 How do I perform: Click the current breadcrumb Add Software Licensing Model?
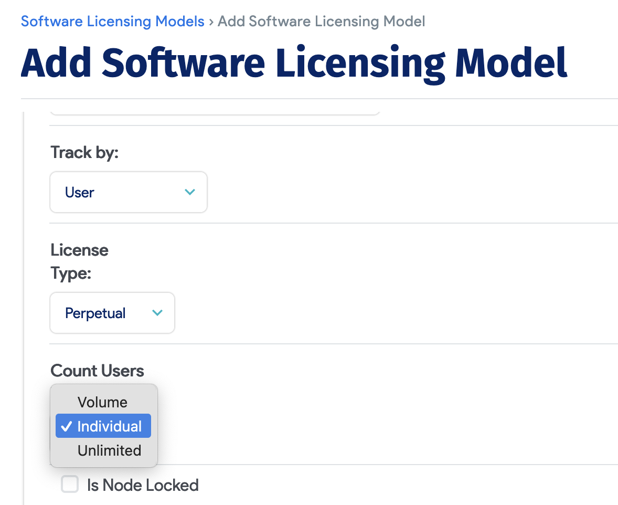click(x=321, y=22)
